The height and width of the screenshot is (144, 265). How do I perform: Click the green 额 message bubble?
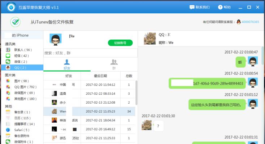tap(240, 62)
